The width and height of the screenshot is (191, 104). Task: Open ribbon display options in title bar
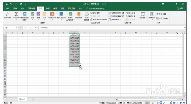(163, 4)
